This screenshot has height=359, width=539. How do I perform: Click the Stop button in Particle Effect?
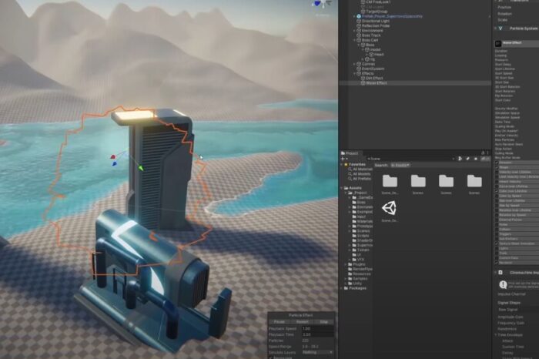click(324, 322)
